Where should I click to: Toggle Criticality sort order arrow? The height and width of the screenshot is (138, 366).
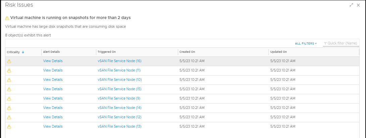[x=23, y=52]
